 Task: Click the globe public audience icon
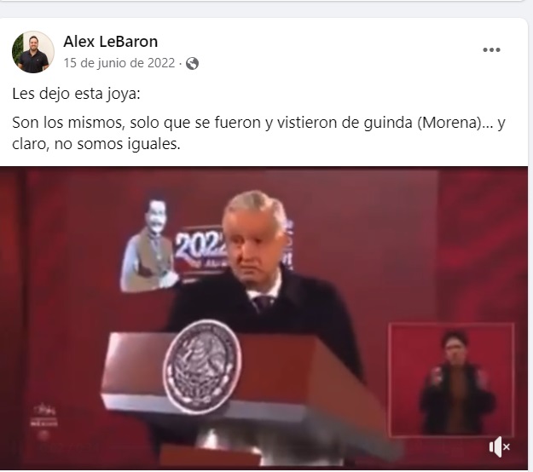[192, 64]
